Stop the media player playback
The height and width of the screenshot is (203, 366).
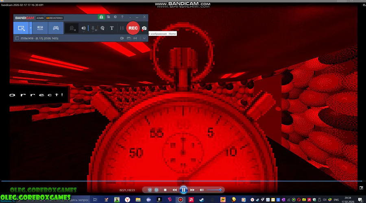(x=165, y=190)
